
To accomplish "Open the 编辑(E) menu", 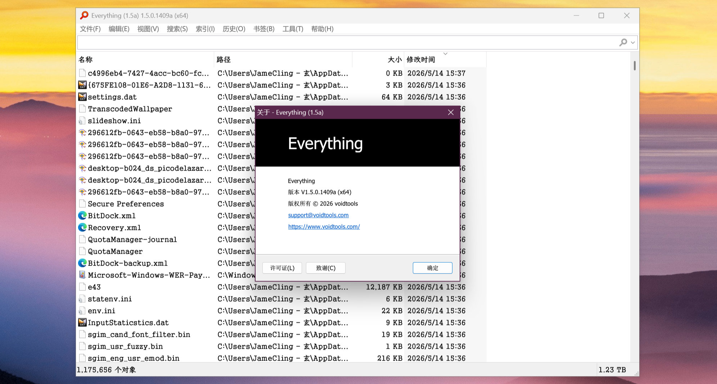I will coord(119,29).
